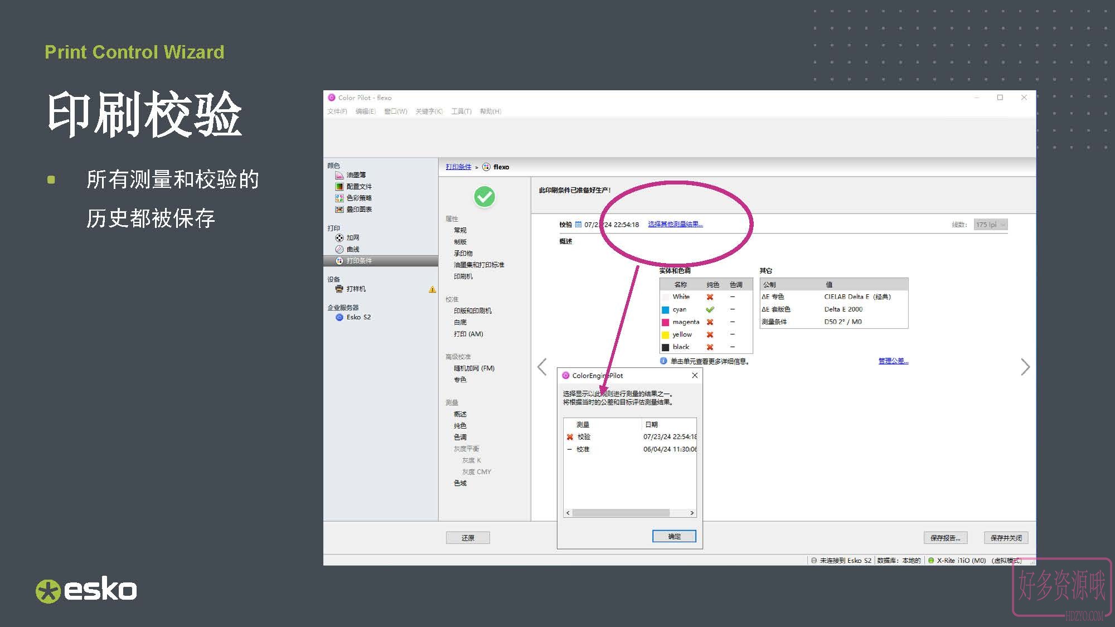Open 专色 advanced calibration page
The image size is (1115, 627).
tap(460, 380)
